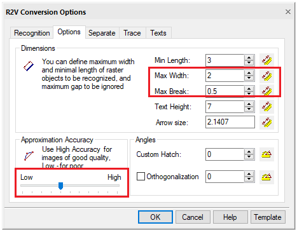The height and width of the screenshot is (230, 297).
Task: Click in the Text Height field
Action: pos(224,107)
